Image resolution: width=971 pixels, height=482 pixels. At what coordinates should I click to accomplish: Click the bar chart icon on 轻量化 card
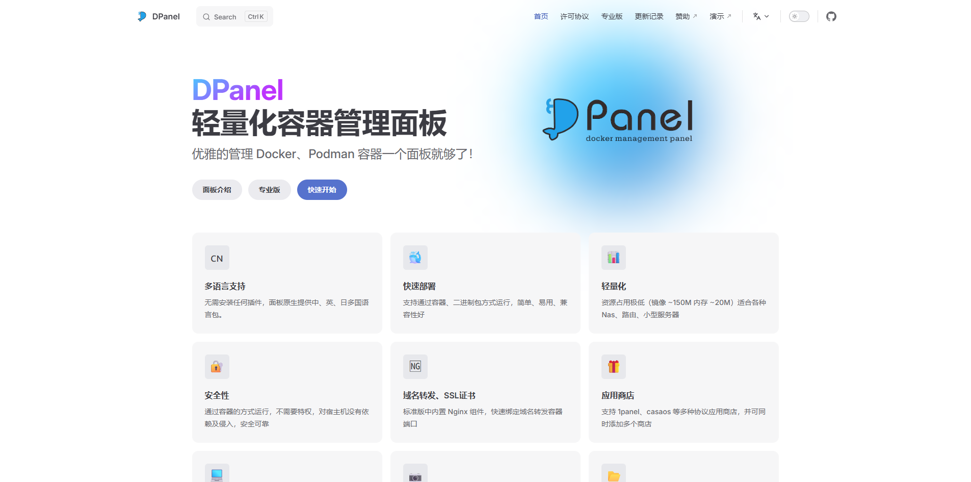coord(614,258)
